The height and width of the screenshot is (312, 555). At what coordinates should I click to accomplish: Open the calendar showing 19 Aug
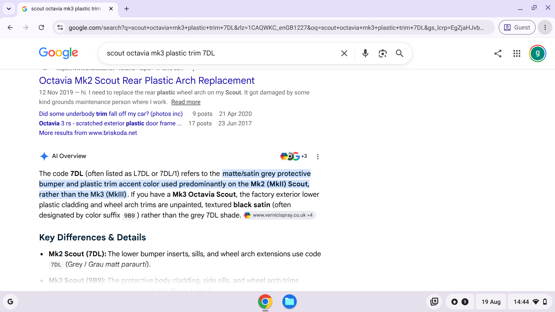point(491,302)
